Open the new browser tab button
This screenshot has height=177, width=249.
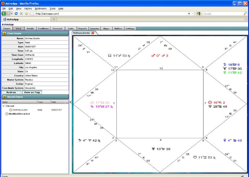pyautogui.click(x=54, y=19)
